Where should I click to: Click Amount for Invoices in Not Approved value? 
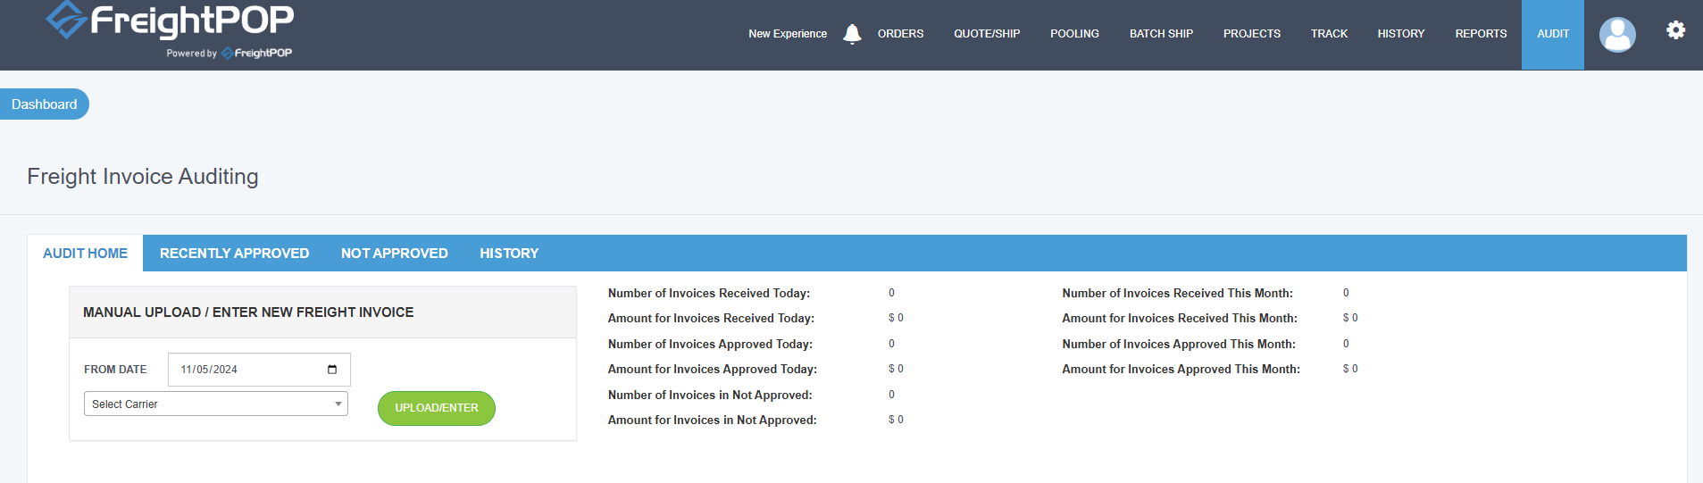[x=896, y=420]
